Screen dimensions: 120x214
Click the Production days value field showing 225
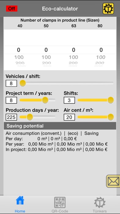click(11, 117)
